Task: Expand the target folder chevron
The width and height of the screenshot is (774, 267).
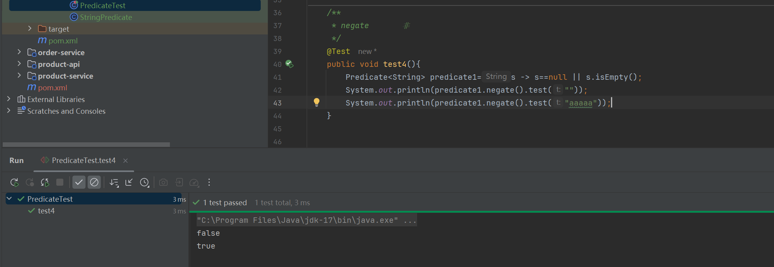Action: (30, 29)
